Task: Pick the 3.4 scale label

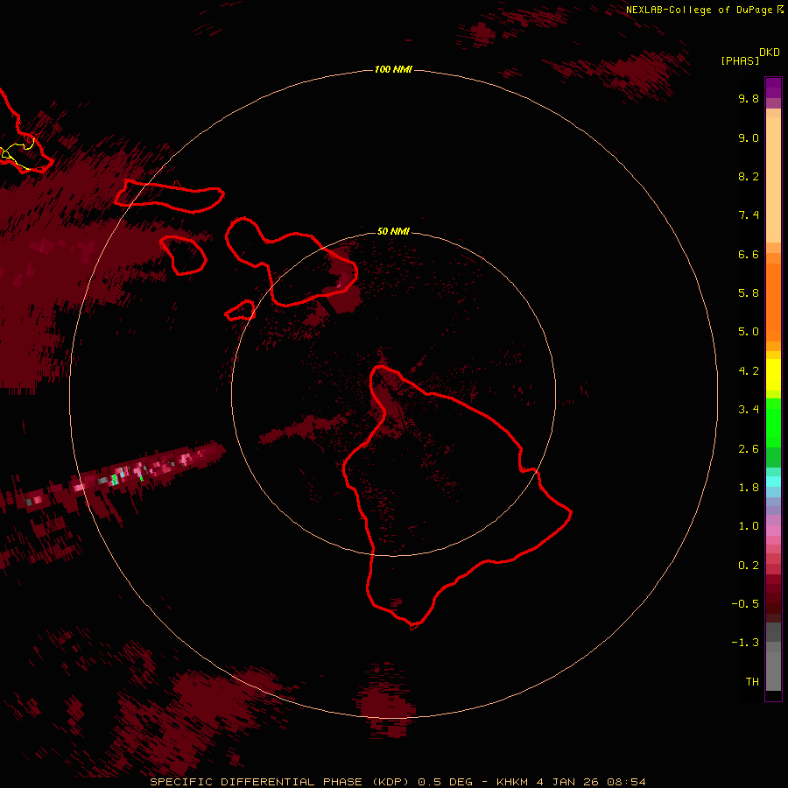Action: pyautogui.click(x=749, y=410)
